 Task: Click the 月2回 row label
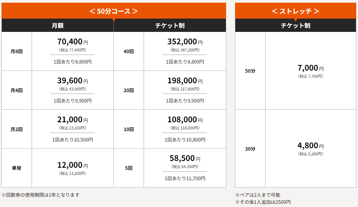click(17, 129)
